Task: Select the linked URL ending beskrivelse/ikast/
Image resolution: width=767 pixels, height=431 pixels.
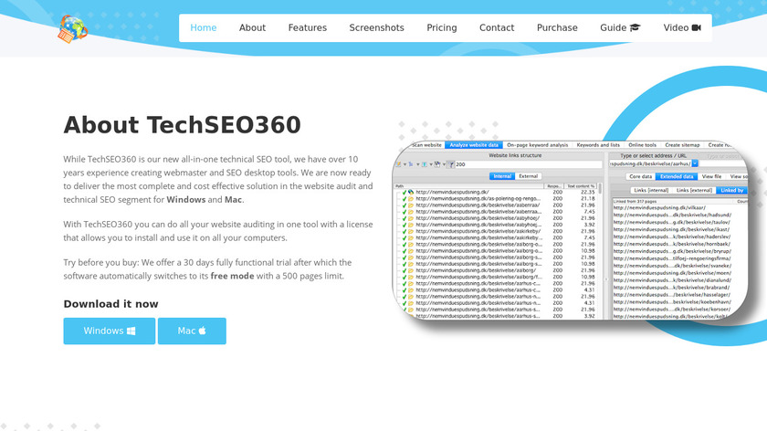Action: 671,229
